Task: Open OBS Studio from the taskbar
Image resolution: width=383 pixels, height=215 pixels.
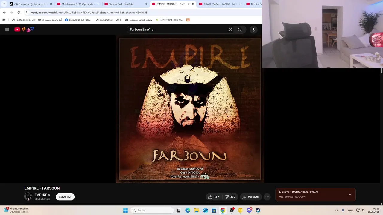Action: pyautogui.click(x=232, y=210)
